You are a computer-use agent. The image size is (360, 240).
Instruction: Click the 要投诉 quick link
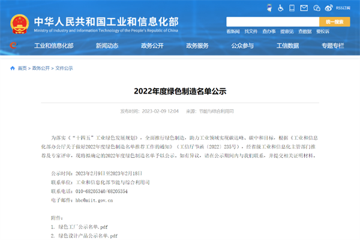point(323,31)
